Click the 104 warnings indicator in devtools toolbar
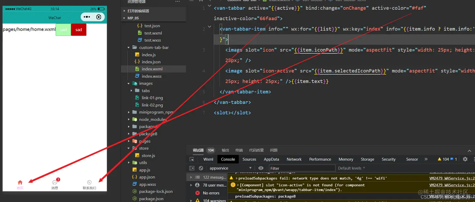This screenshot has width=475, height=202. [x=443, y=159]
